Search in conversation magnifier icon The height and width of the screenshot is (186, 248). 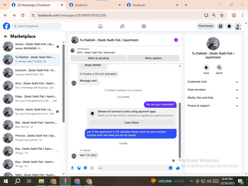tap(219, 67)
